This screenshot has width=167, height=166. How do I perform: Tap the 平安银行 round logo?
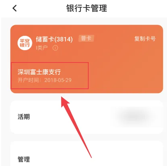pos(25,43)
